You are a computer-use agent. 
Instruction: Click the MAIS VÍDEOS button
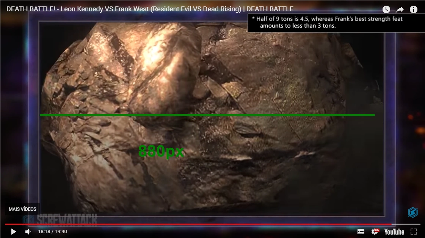pyautogui.click(x=22, y=209)
